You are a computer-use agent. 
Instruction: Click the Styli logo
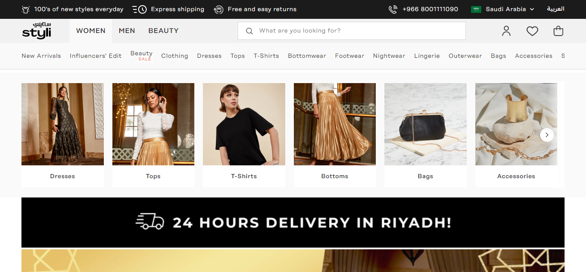(x=36, y=31)
